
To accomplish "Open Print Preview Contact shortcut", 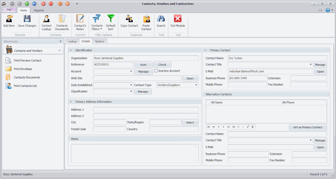I will [x=28, y=61].
